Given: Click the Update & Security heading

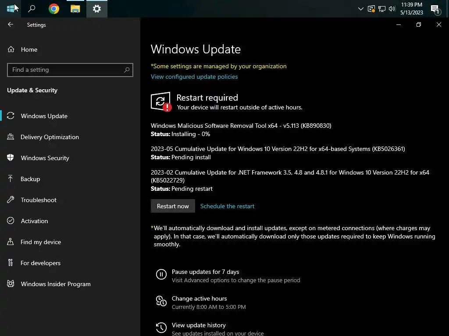Looking at the screenshot, I should 32,90.
